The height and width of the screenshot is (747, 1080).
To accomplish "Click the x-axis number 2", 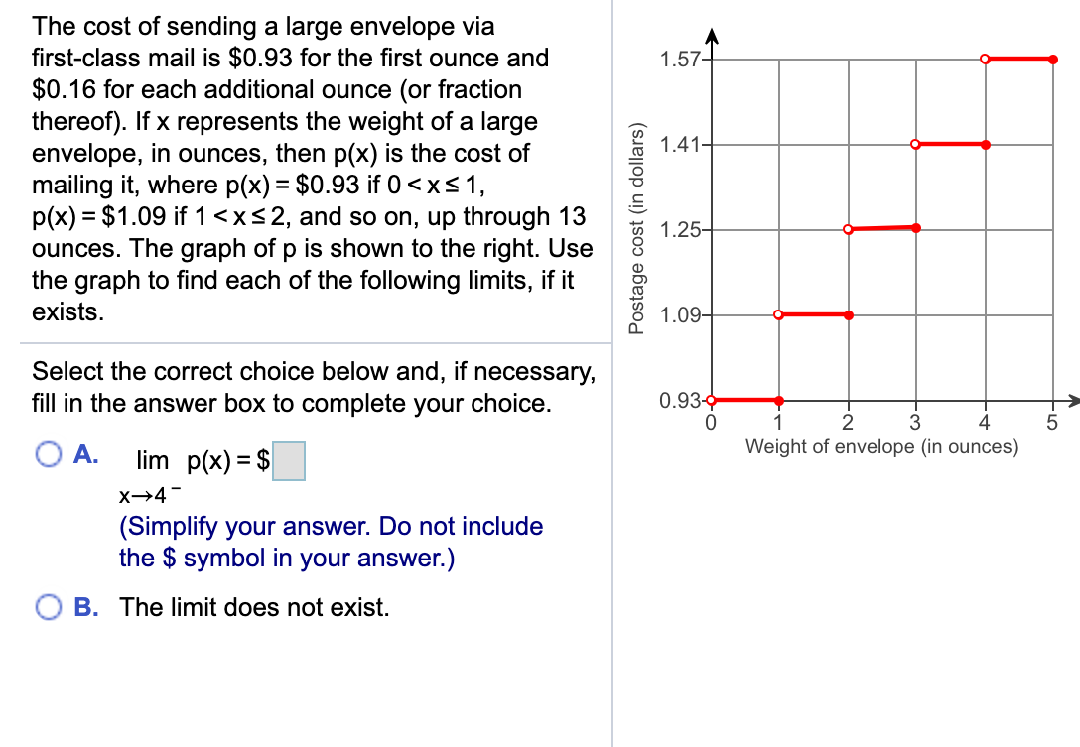I will (x=847, y=422).
